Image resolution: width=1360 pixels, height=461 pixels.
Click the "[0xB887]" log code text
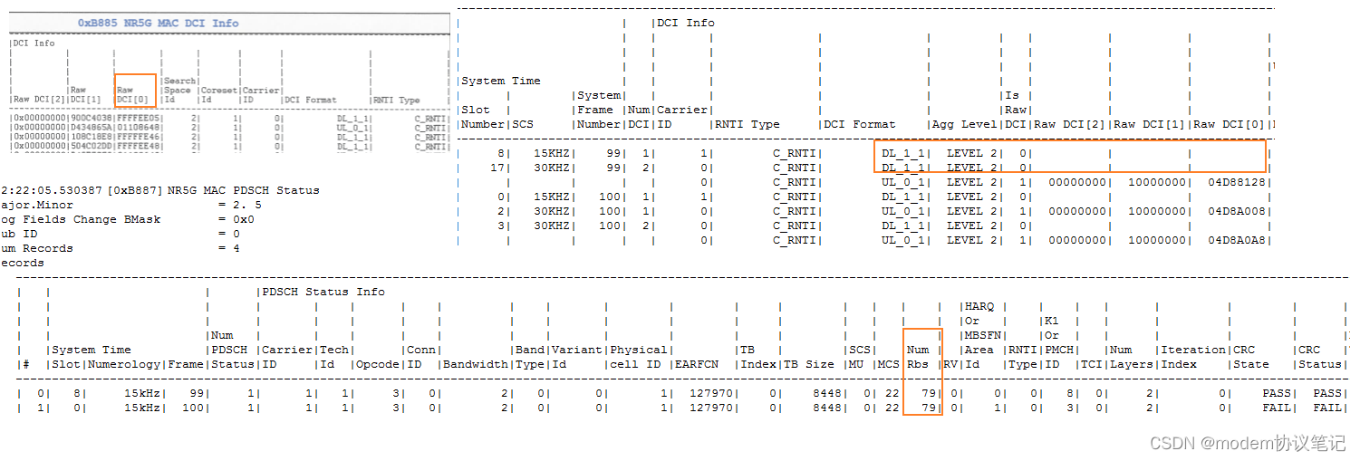pyautogui.click(x=136, y=190)
